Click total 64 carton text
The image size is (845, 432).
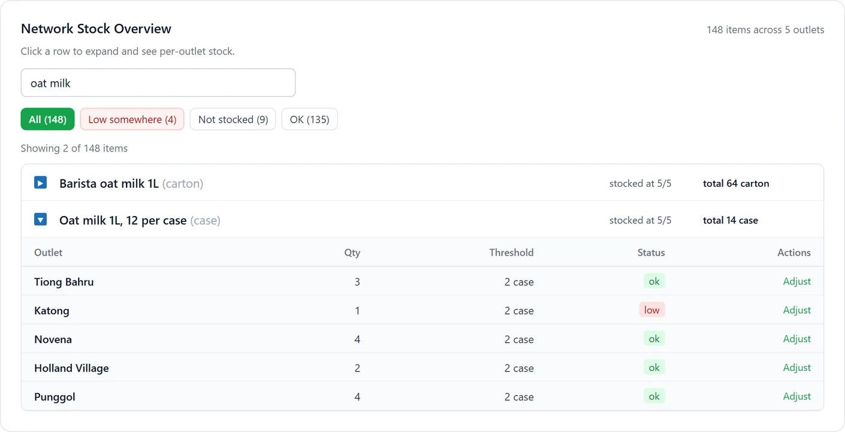pyautogui.click(x=736, y=184)
